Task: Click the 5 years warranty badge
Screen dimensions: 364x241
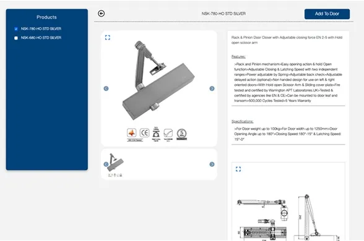Action: (181, 134)
